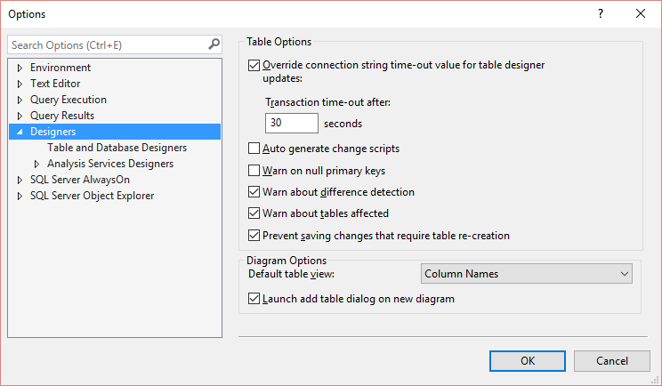
Task: Click the Transaction time-out seconds field
Action: click(x=291, y=124)
